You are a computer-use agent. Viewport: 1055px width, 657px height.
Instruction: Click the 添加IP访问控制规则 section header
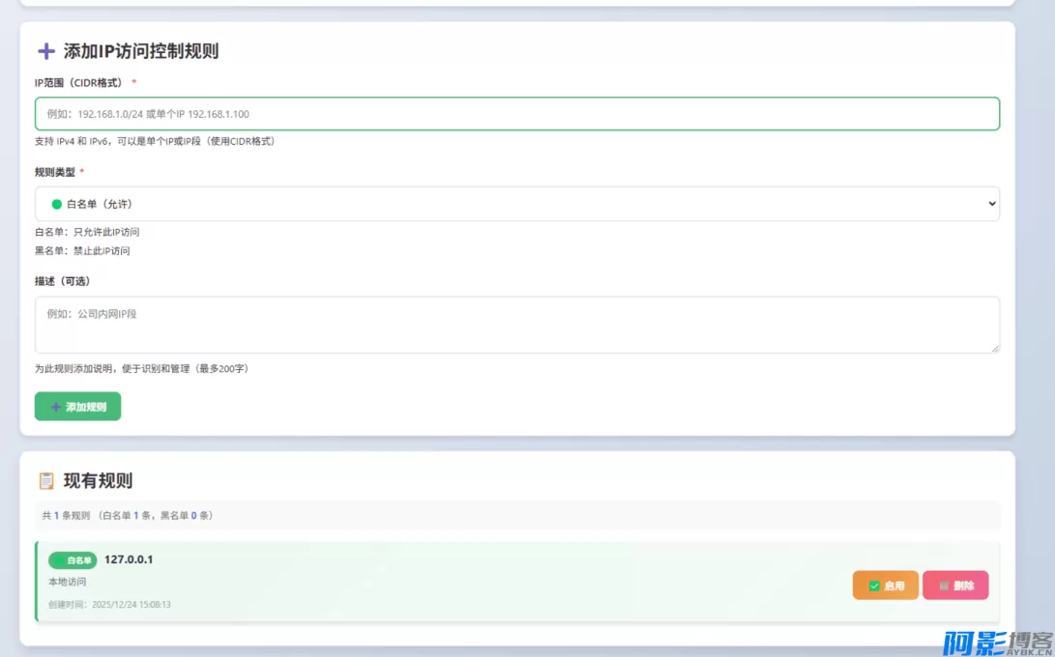click(135, 51)
